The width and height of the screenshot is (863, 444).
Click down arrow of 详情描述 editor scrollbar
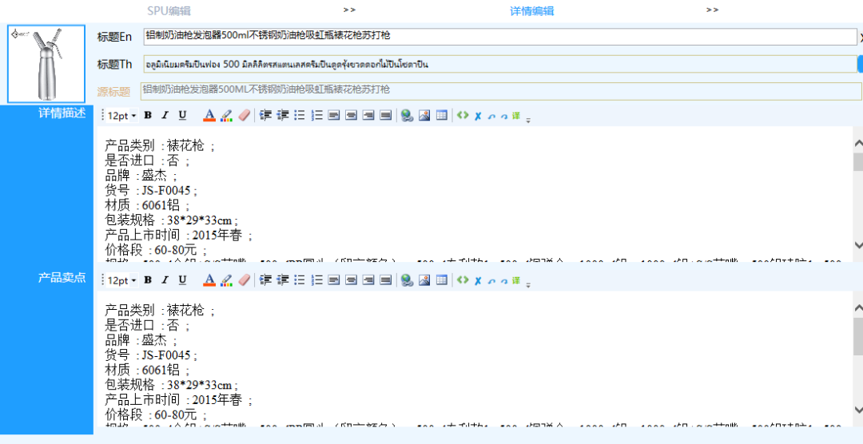tap(858, 245)
